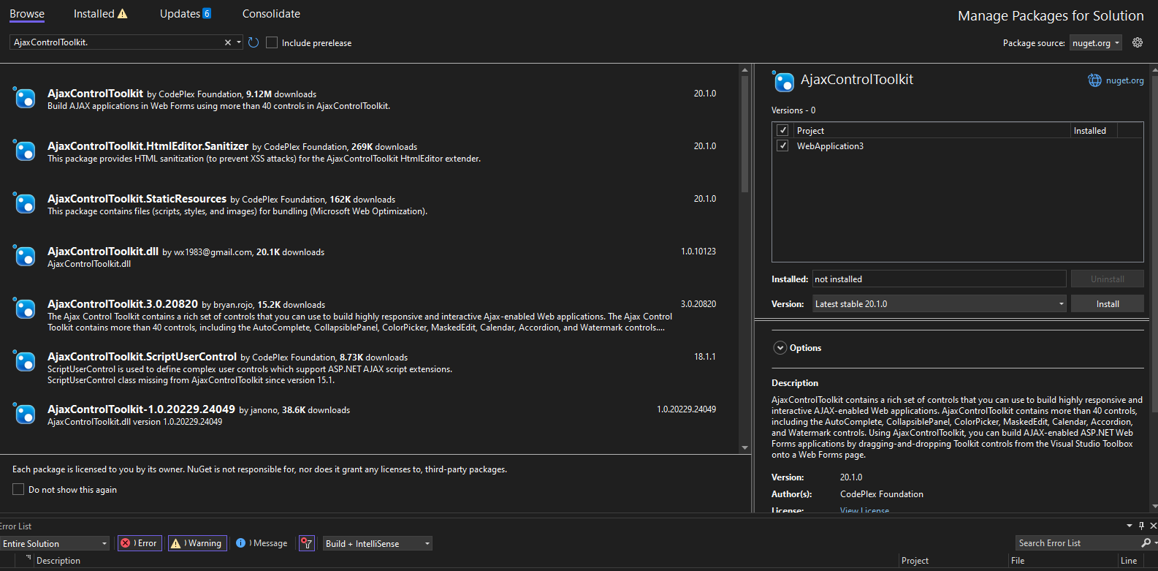Image resolution: width=1158 pixels, height=571 pixels.
Task: Refresh the package search results
Action: (254, 42)
